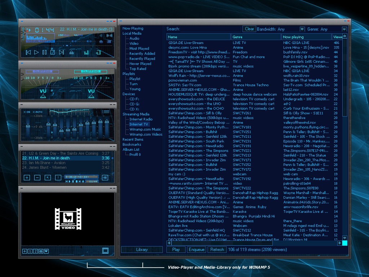Select the desync.com: Love Hina stream

[x=254, y=47]
